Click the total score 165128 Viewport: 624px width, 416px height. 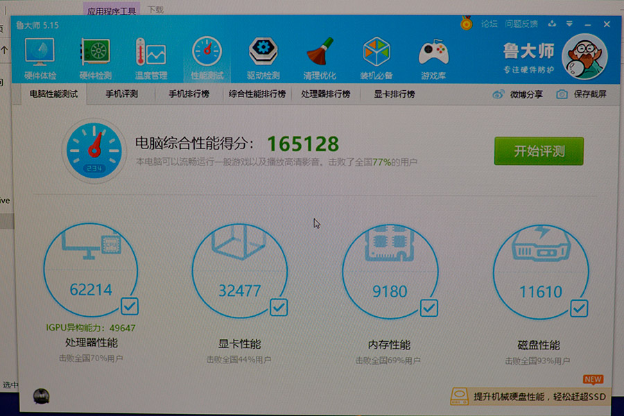click(x=303, y=144)
